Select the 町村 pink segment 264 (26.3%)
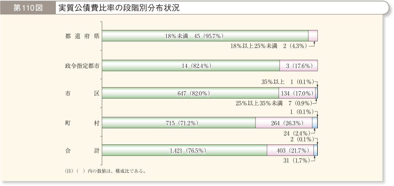 pos(284,123)
